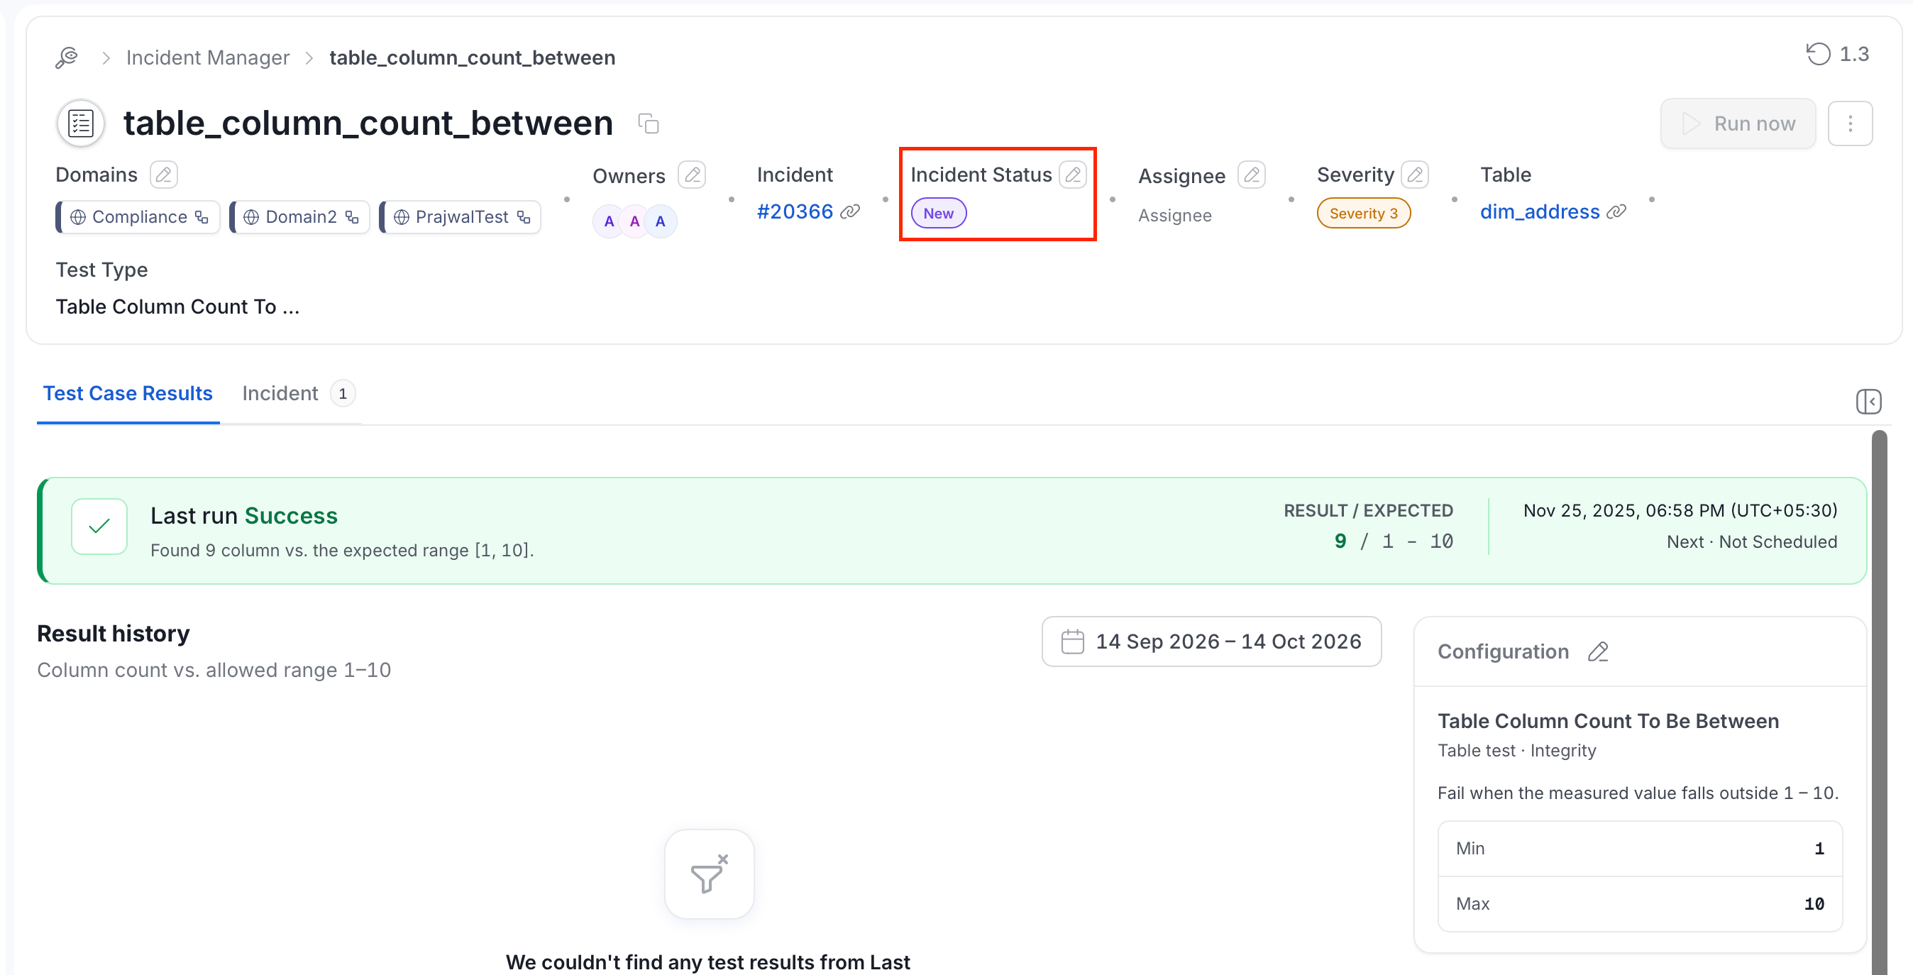Screen dimensions: 1913x975
Task: Switch to the Test Case Results tab
Action: [128, 393]
